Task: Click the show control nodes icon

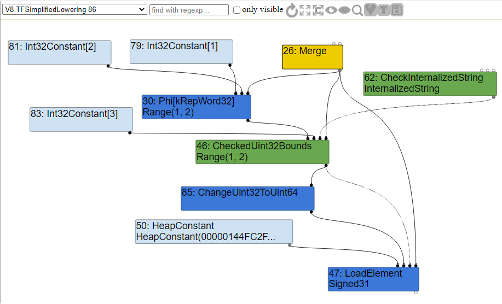Action: [318, 10]
